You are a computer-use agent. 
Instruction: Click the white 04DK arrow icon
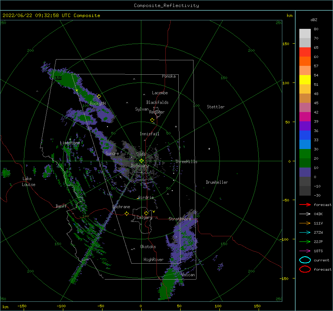(x=305, y=214)
